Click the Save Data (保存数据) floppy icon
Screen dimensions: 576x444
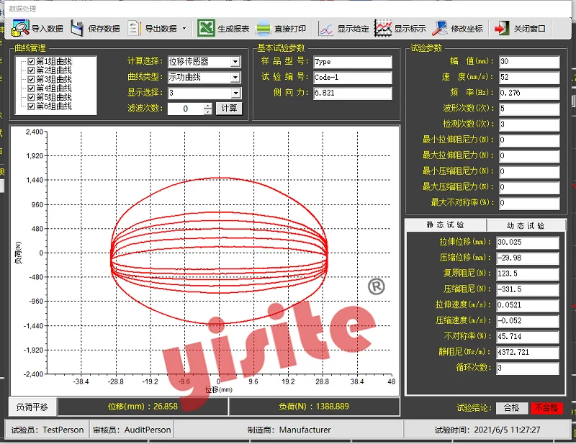coord(77,28)
